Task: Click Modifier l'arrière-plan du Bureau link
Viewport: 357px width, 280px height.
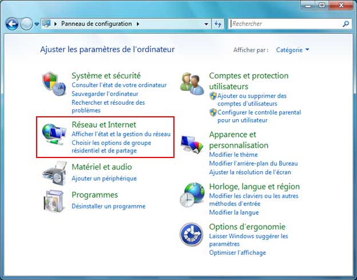Action: (253, 163)
